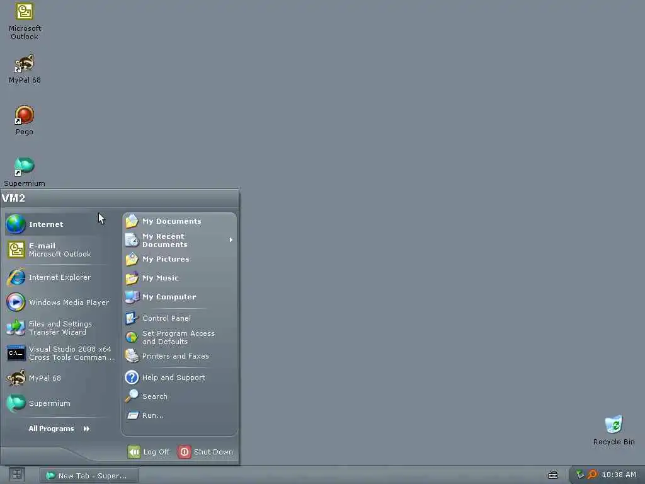The height and width of the screenshot is (484, 645).
Task: Open Visual Studio 2008 x64 Cross Tools command prompt
Action: pyautogui.click(x=60, y=353)
